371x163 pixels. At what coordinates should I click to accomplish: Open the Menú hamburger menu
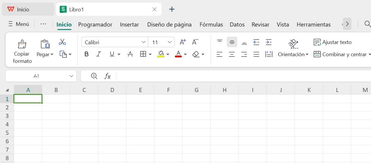pos(19,24)
